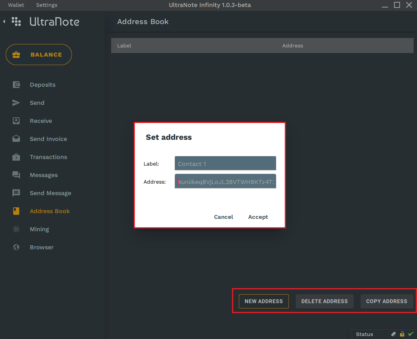Click the COPY ADDRESS button
The width and height of the screenshot is (417, 339).
tap(386, 301)
